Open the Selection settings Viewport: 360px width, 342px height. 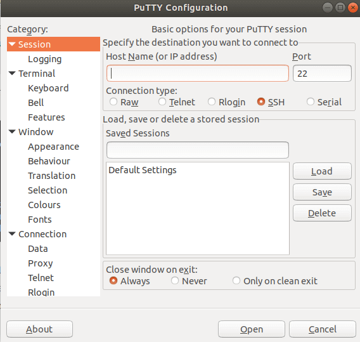(48, 190)
